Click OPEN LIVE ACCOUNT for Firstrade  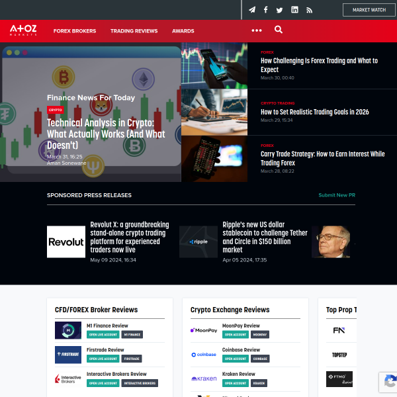click(x=103, y=359)
